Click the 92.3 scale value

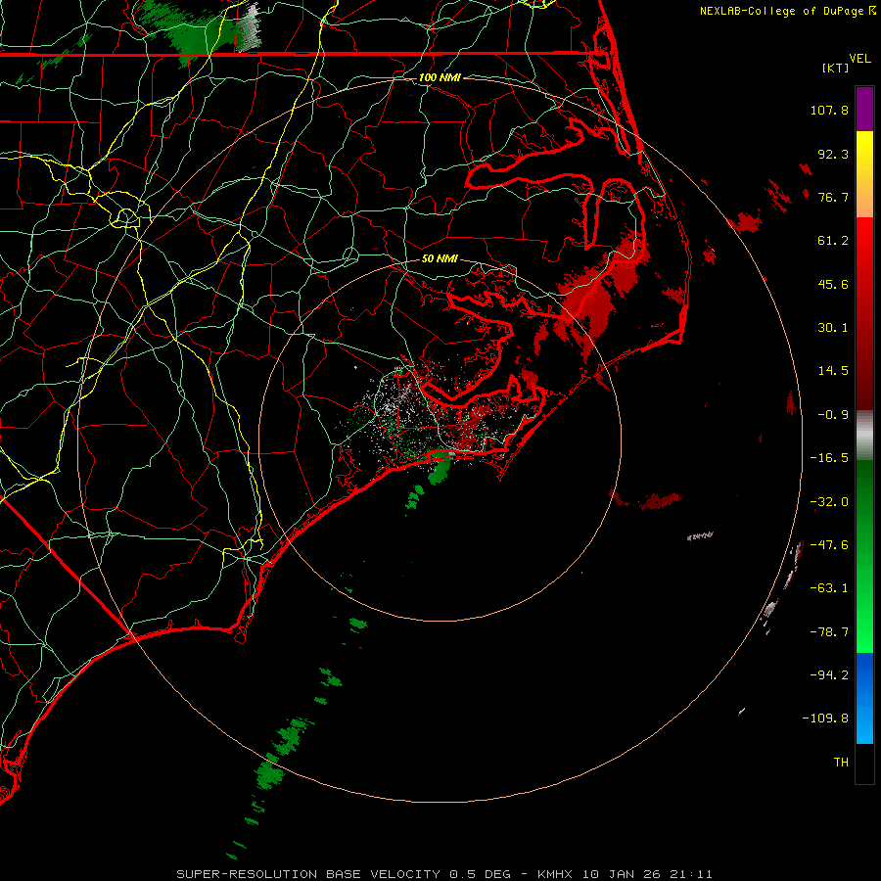833,154
